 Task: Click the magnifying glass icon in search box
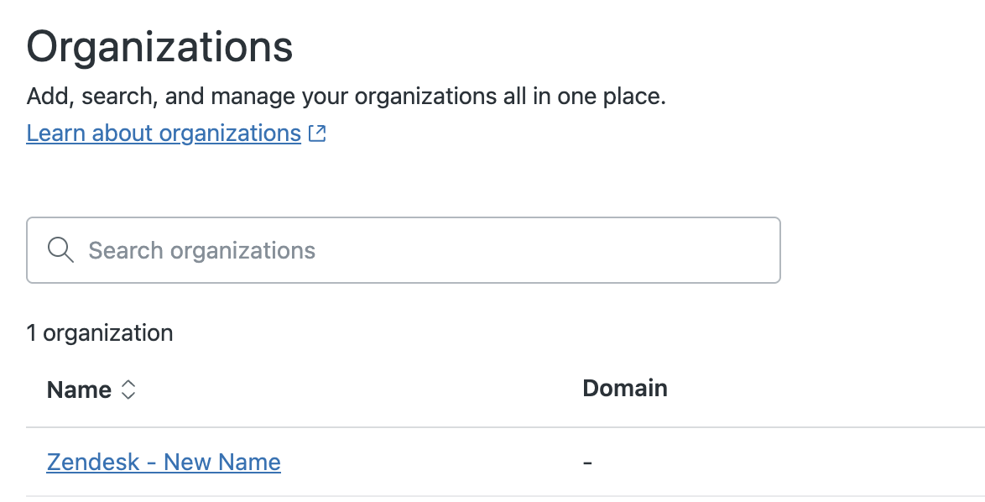coord(60,250)
